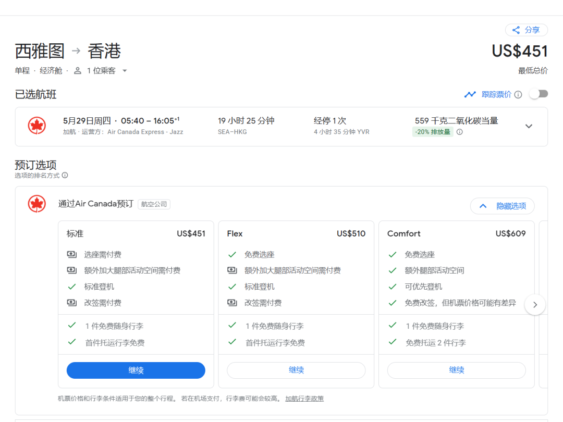Click 1 位乘客 passenger text

coord(101,71)
